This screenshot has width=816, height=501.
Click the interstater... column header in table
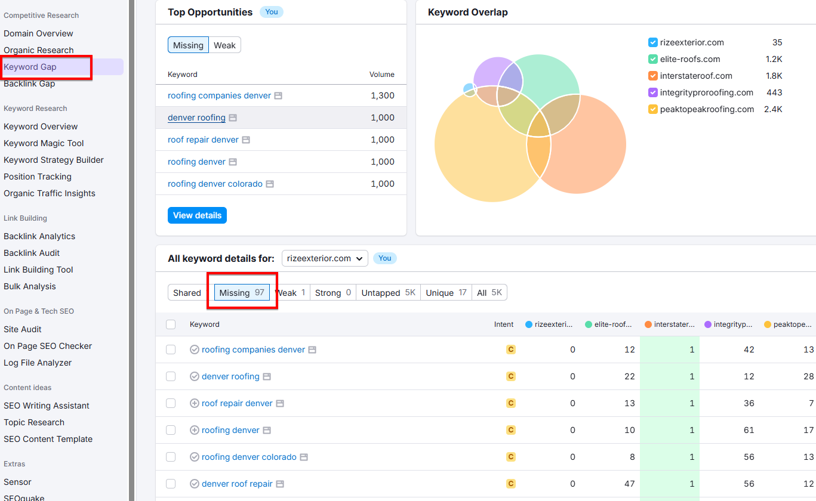670,324
